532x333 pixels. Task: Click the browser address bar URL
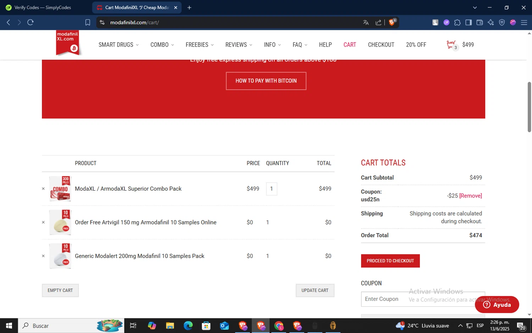coord(134,22)
